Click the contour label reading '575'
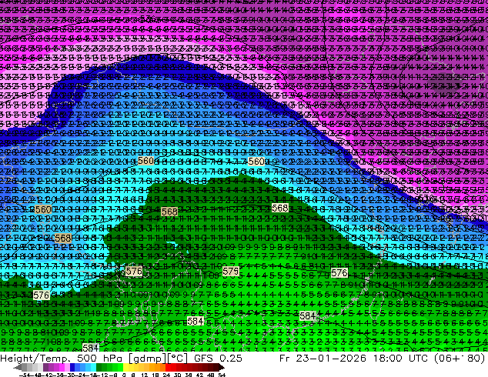Screen dimensions: 488x377 coord(231,272)
